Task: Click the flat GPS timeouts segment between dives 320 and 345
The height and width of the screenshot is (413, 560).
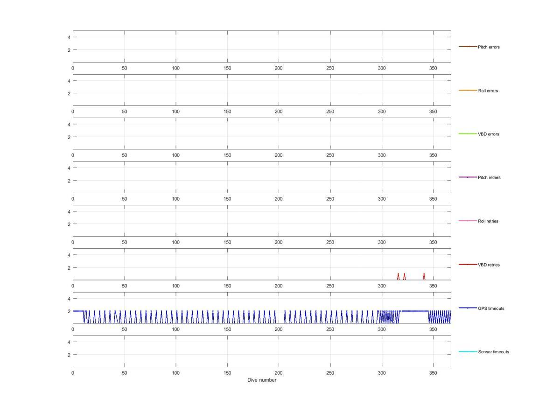Action: click(414, 311)
